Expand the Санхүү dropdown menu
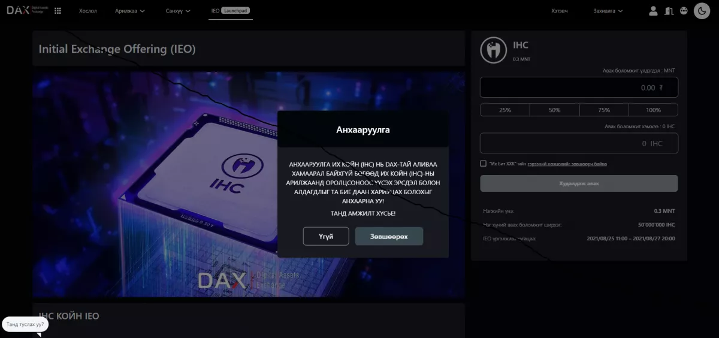The image size is (719, 338). click(178, 11)
